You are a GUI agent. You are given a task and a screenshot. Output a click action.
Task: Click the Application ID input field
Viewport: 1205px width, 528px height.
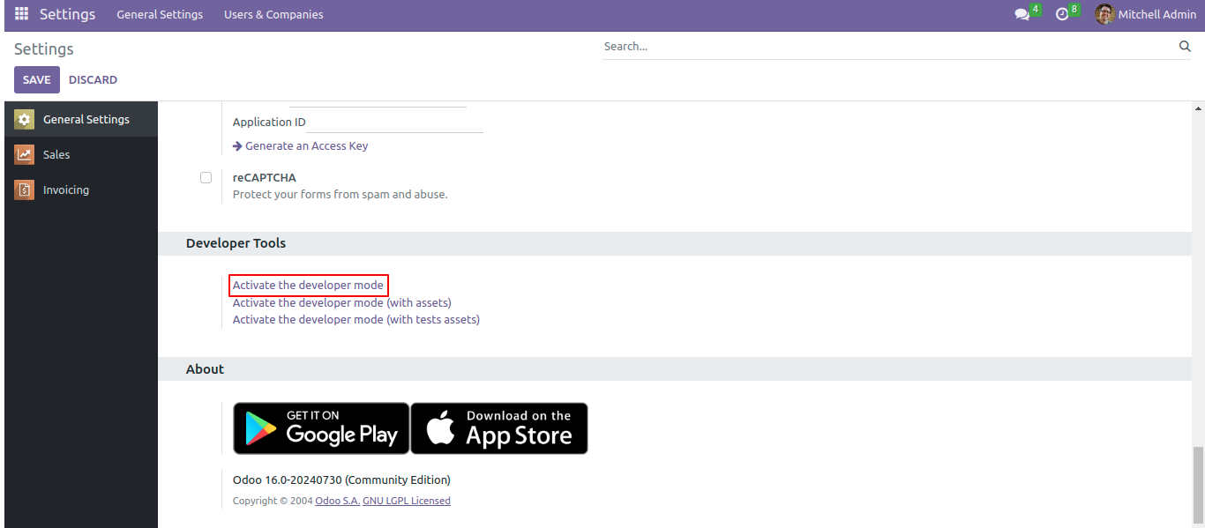pos(394,123)
